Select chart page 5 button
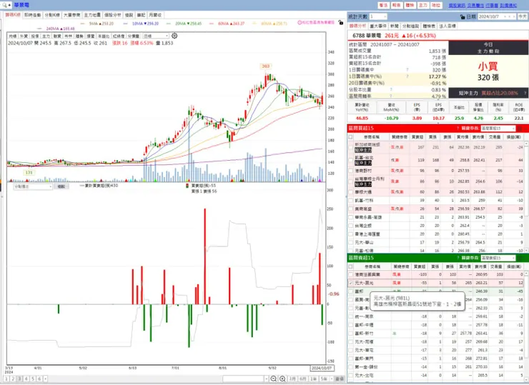Image resolution: width=529 pixels, height=385 pixels. (x=33, y=379)
